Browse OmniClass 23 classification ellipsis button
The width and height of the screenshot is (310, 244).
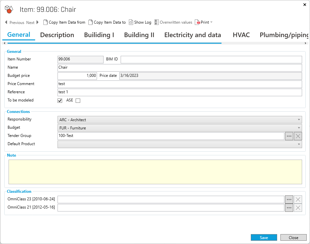pos(289,199)
